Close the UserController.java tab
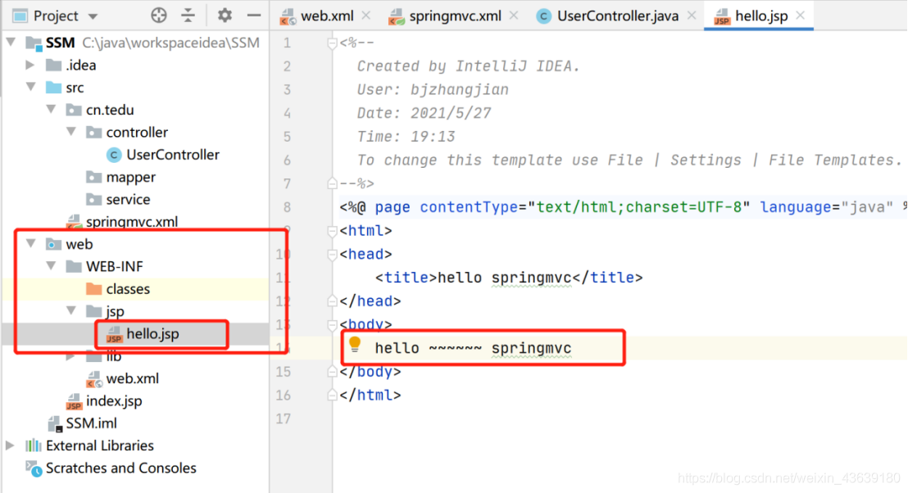 click(692, 16)
